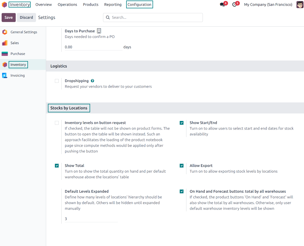Image resolution: width=304 pixels, height=246 pixels.
Task: Select the Purchase settings tab
Action: 18,54
